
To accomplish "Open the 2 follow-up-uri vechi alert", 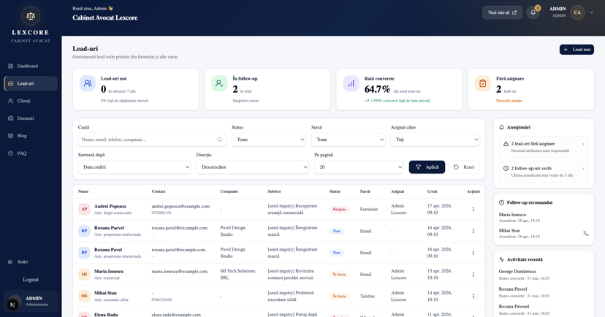I will click(x=544, y=172).
